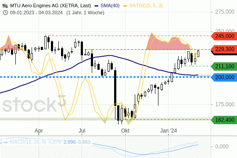
Task: Click the blue SMA(40) legend marker
Action: 97,6
